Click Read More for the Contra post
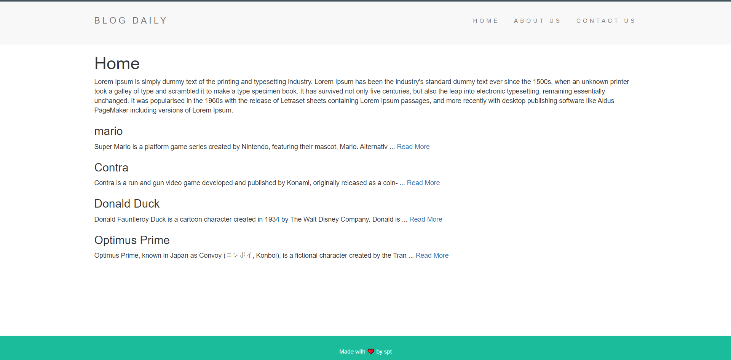The height and width of the screenshot is (360, 731). coord(423,183)
